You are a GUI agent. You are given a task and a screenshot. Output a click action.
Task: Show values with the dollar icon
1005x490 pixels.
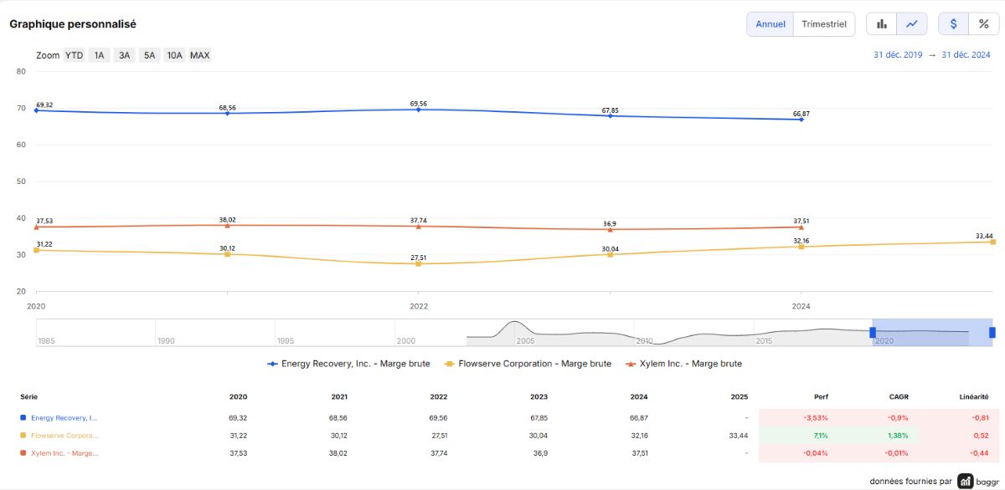pos(953,24)
